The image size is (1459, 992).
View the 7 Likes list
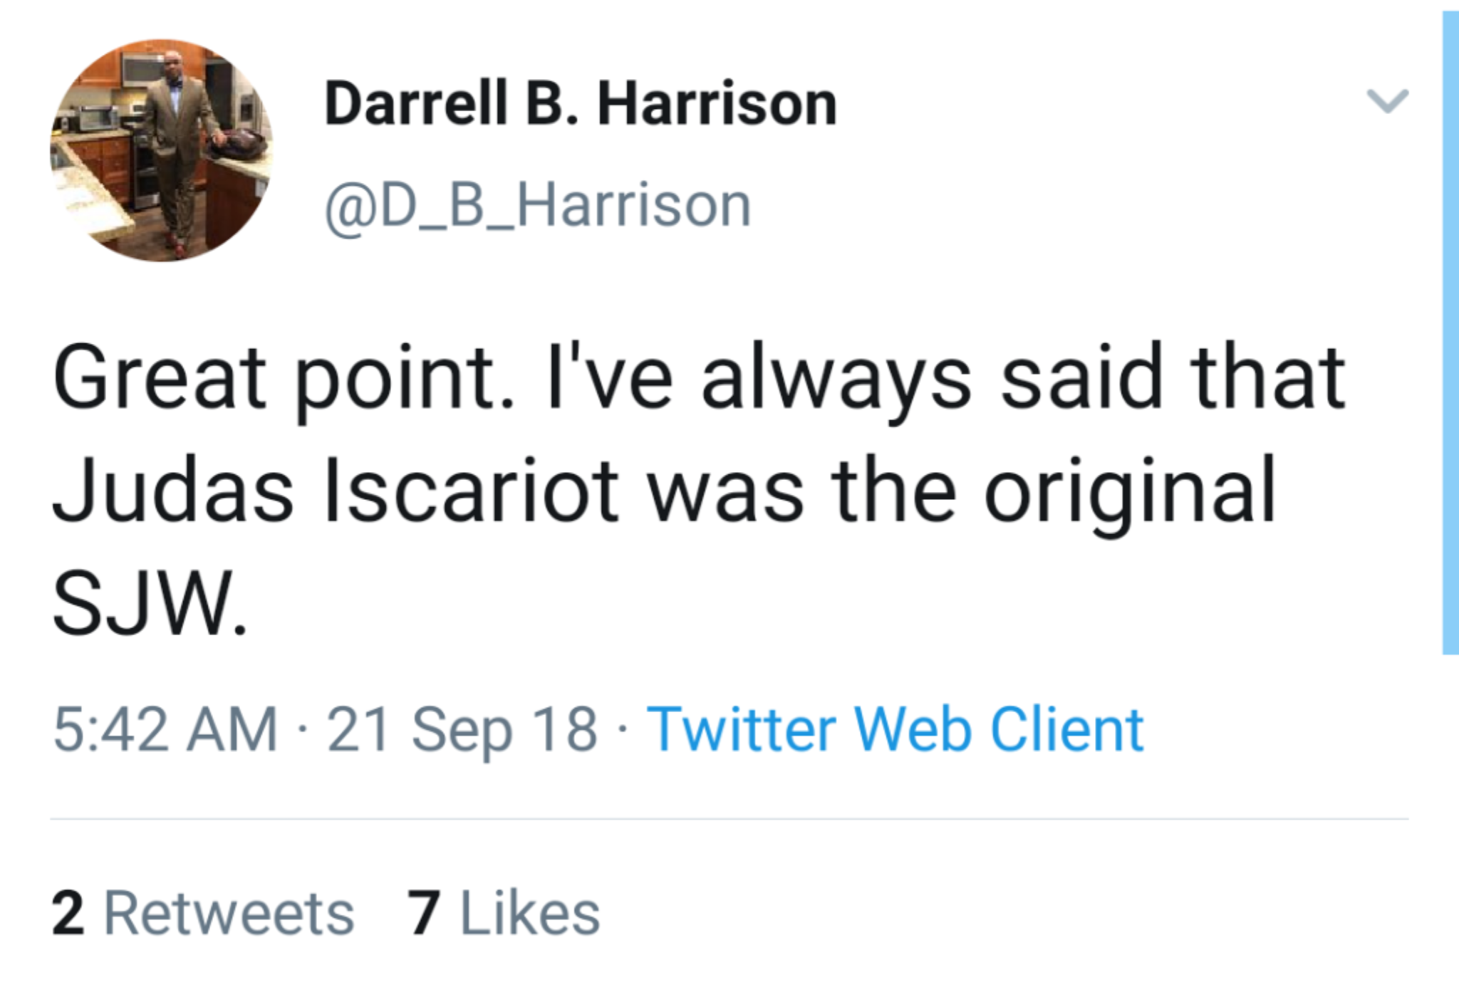[503, 914]
